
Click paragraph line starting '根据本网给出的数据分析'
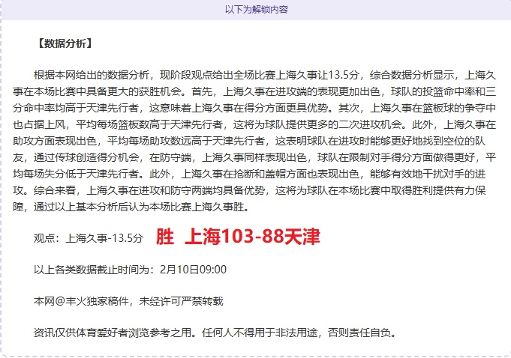(x=265, y=75)
